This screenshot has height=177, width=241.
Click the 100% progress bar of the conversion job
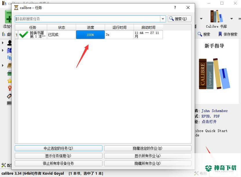point(90,35)
